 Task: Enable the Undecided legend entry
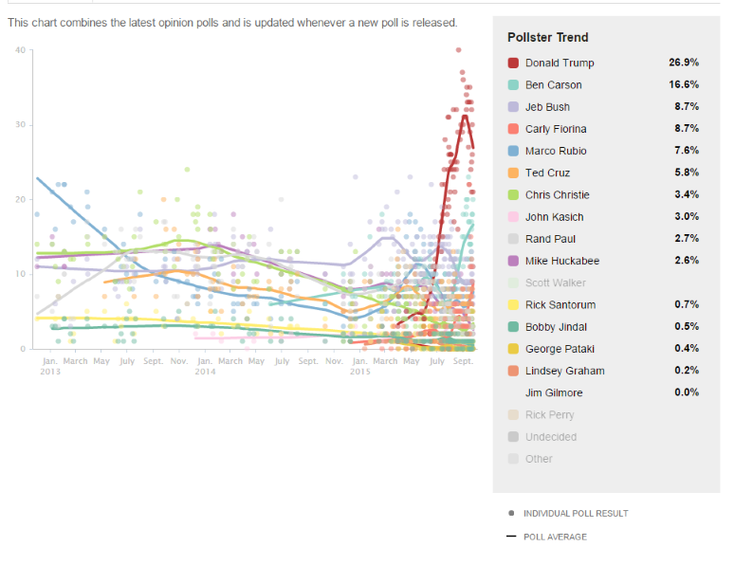coord(550,437)
